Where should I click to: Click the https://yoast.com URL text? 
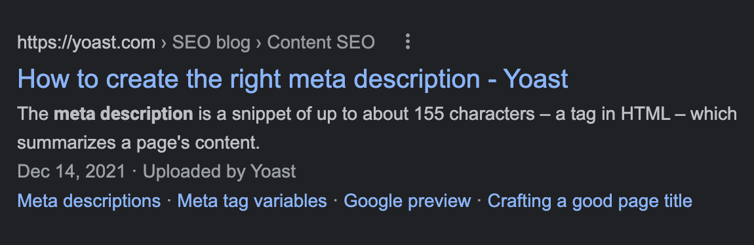[x=86, y=43]
